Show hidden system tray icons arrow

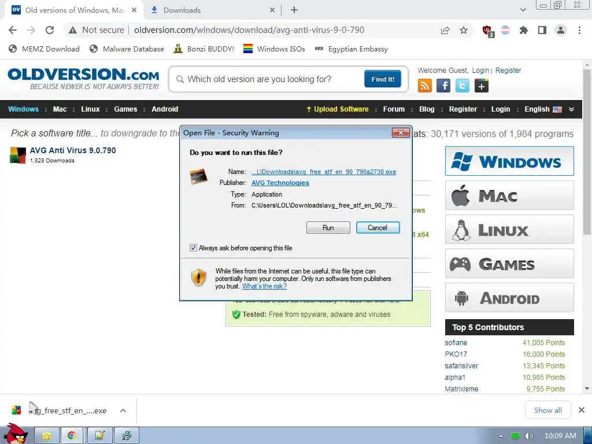501,436
